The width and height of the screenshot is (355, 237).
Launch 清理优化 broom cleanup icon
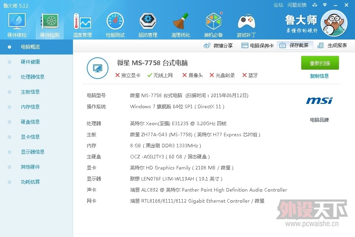point(181,24)
